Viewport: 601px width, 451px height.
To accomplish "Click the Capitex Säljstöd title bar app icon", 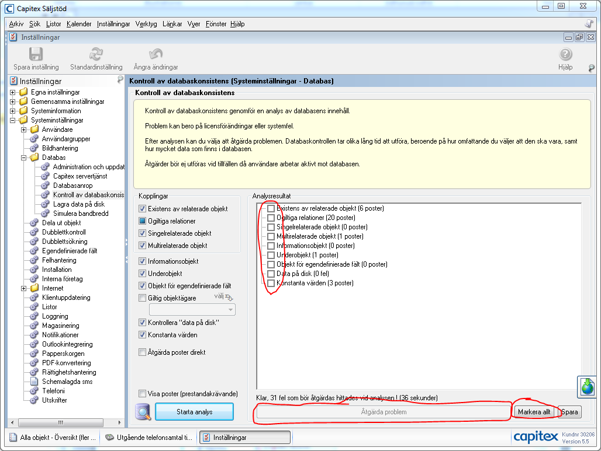I will [9, 8].
